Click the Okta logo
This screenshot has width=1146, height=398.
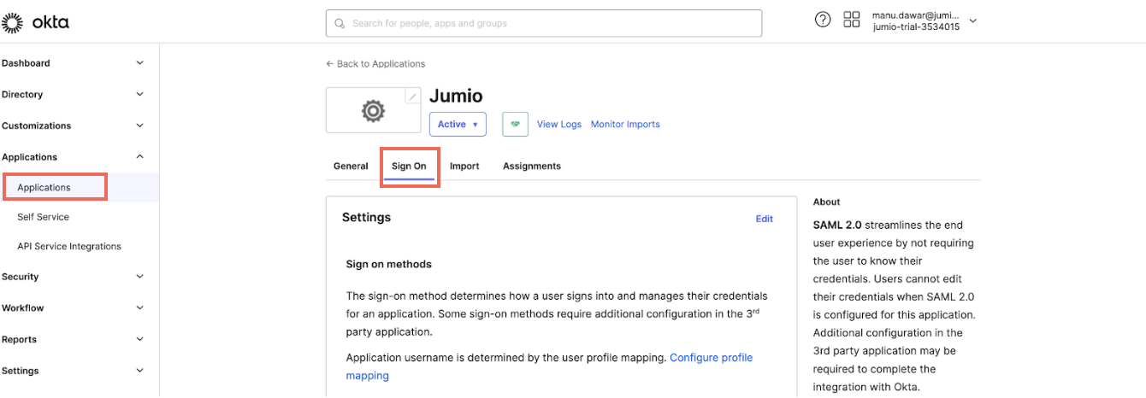(36, 23)
